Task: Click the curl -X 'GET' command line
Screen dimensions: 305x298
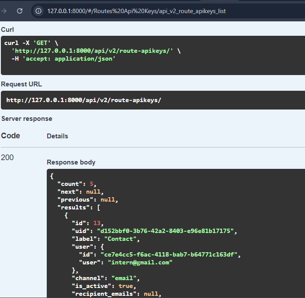Action: tap(31, 43)
